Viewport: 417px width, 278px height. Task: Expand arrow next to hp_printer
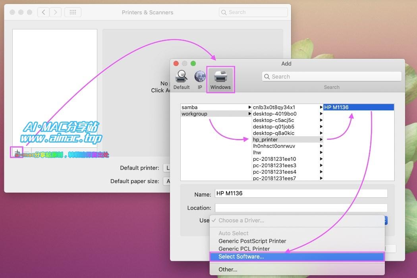[x=321, y=140]
